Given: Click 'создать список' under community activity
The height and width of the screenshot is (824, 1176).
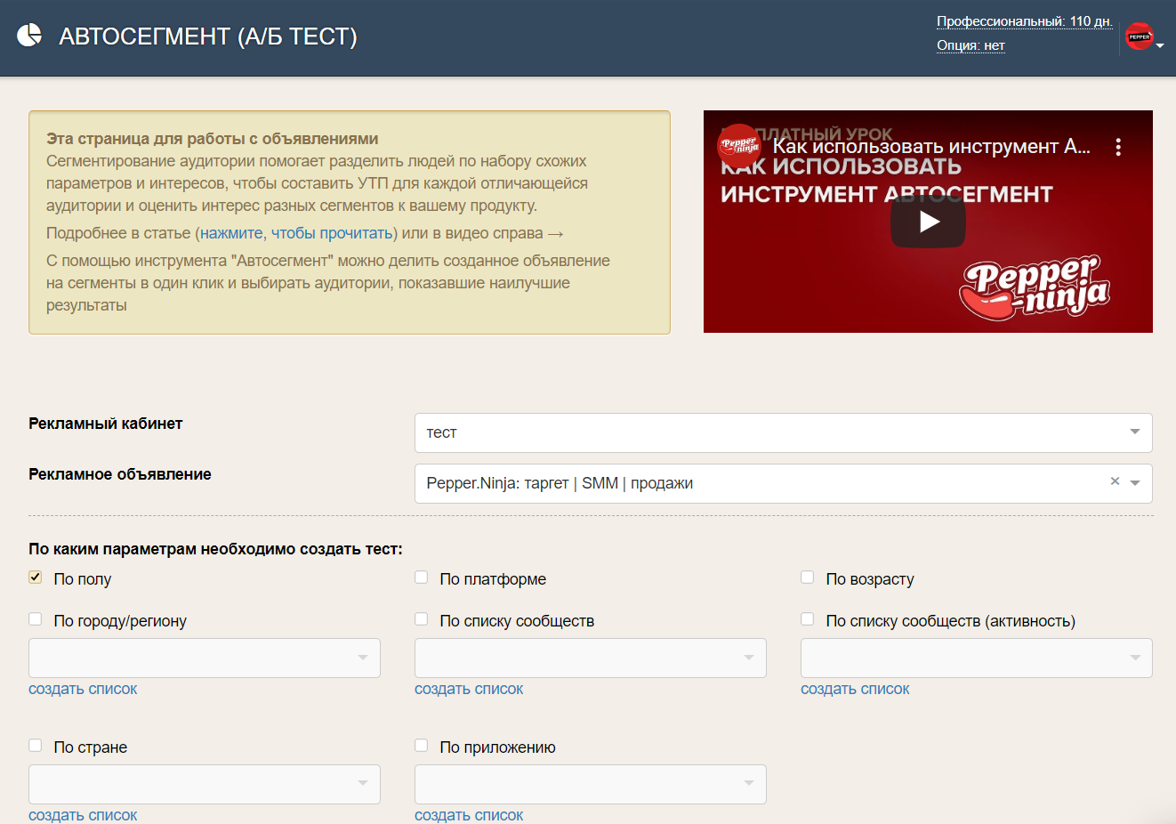Looking at the screenshot, I should pos(855,689).
